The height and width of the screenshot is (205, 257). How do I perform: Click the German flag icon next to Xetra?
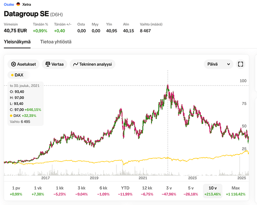(x=18, y=4)
